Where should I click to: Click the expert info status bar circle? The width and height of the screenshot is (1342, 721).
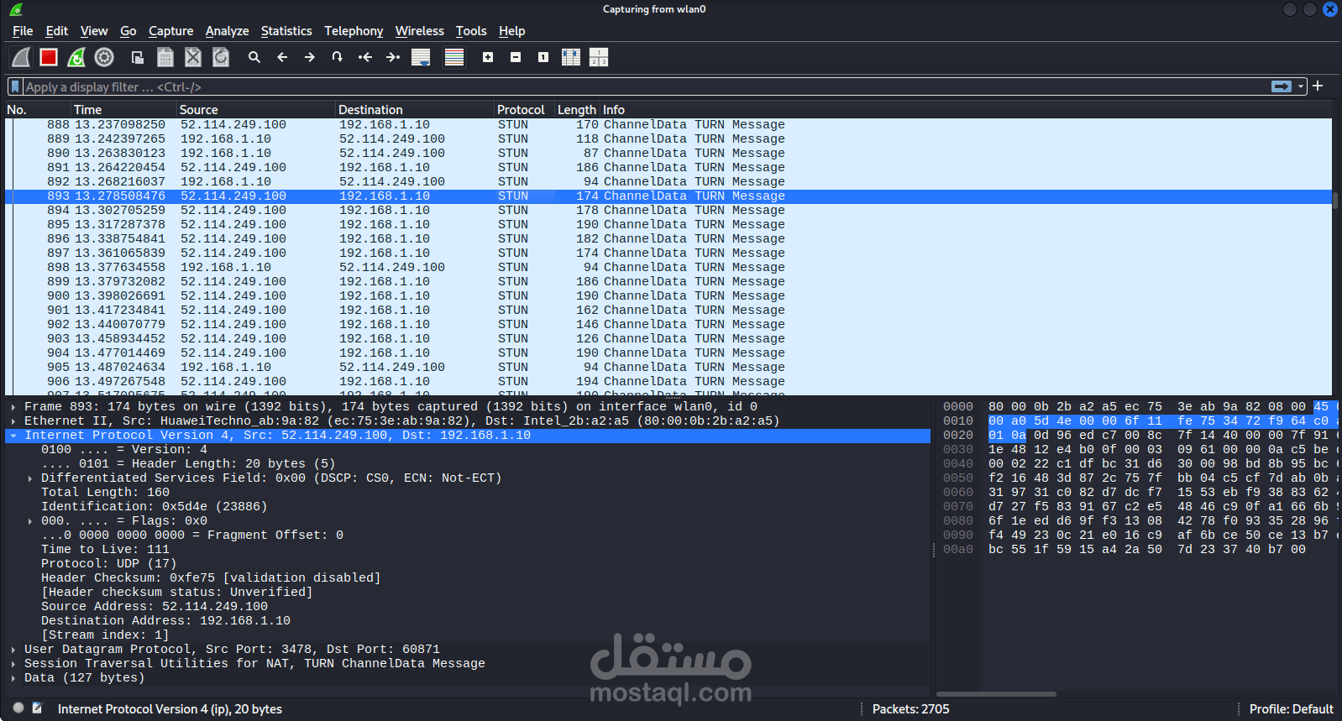click(18, 708)
